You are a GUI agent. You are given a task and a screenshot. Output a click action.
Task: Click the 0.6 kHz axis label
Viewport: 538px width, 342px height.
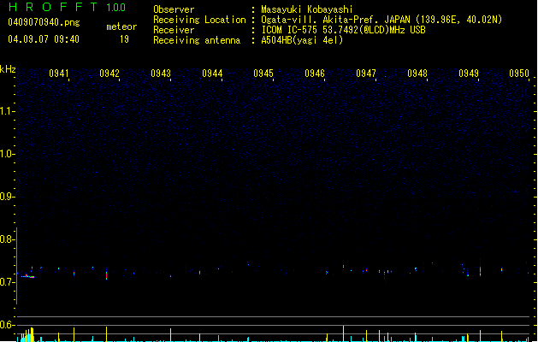point(7,325)
